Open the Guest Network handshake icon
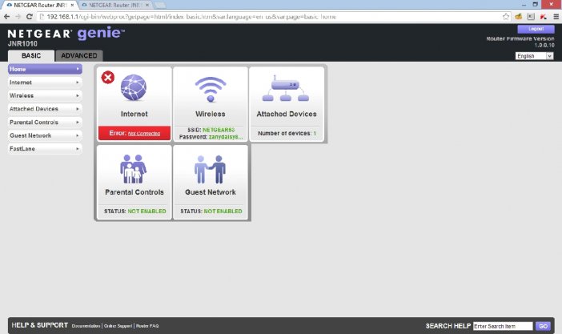The image size is (562, 334). click(210, 169)
